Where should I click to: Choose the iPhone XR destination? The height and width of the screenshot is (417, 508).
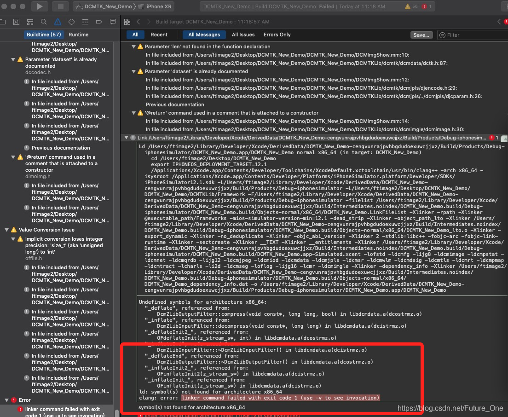click(x=156, y=6)
